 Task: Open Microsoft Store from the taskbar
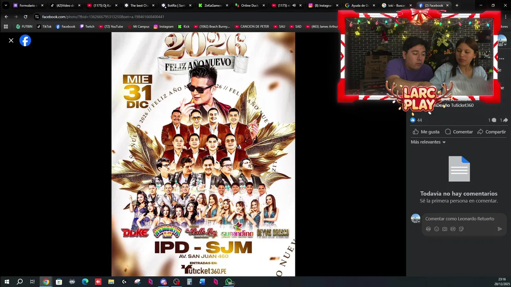point(59,282)
